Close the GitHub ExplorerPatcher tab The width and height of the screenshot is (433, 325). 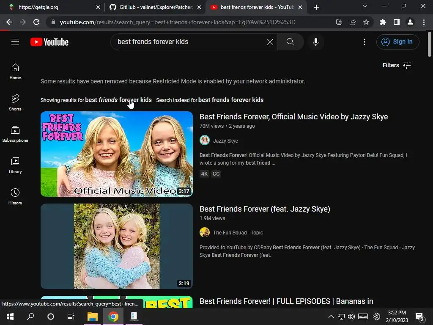[x=199, y=8]
